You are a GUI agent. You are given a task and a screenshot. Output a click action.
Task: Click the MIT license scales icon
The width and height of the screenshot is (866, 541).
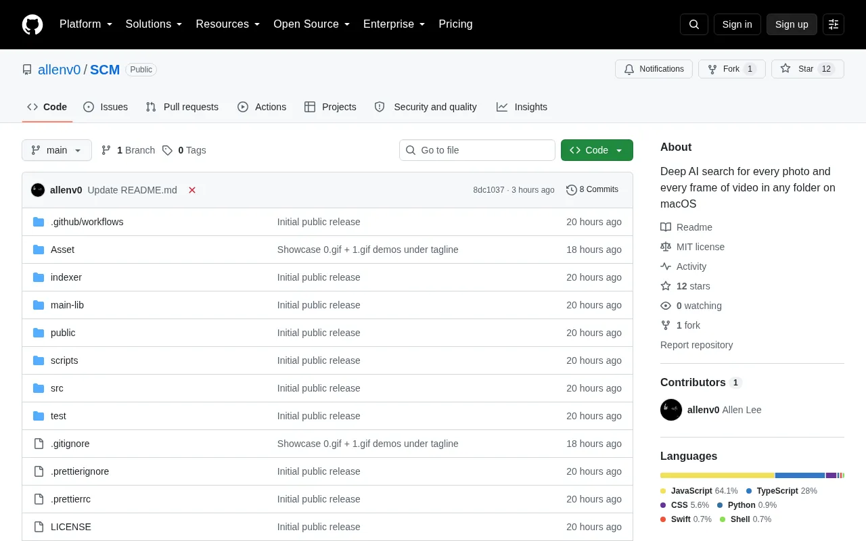pos(666,247)
